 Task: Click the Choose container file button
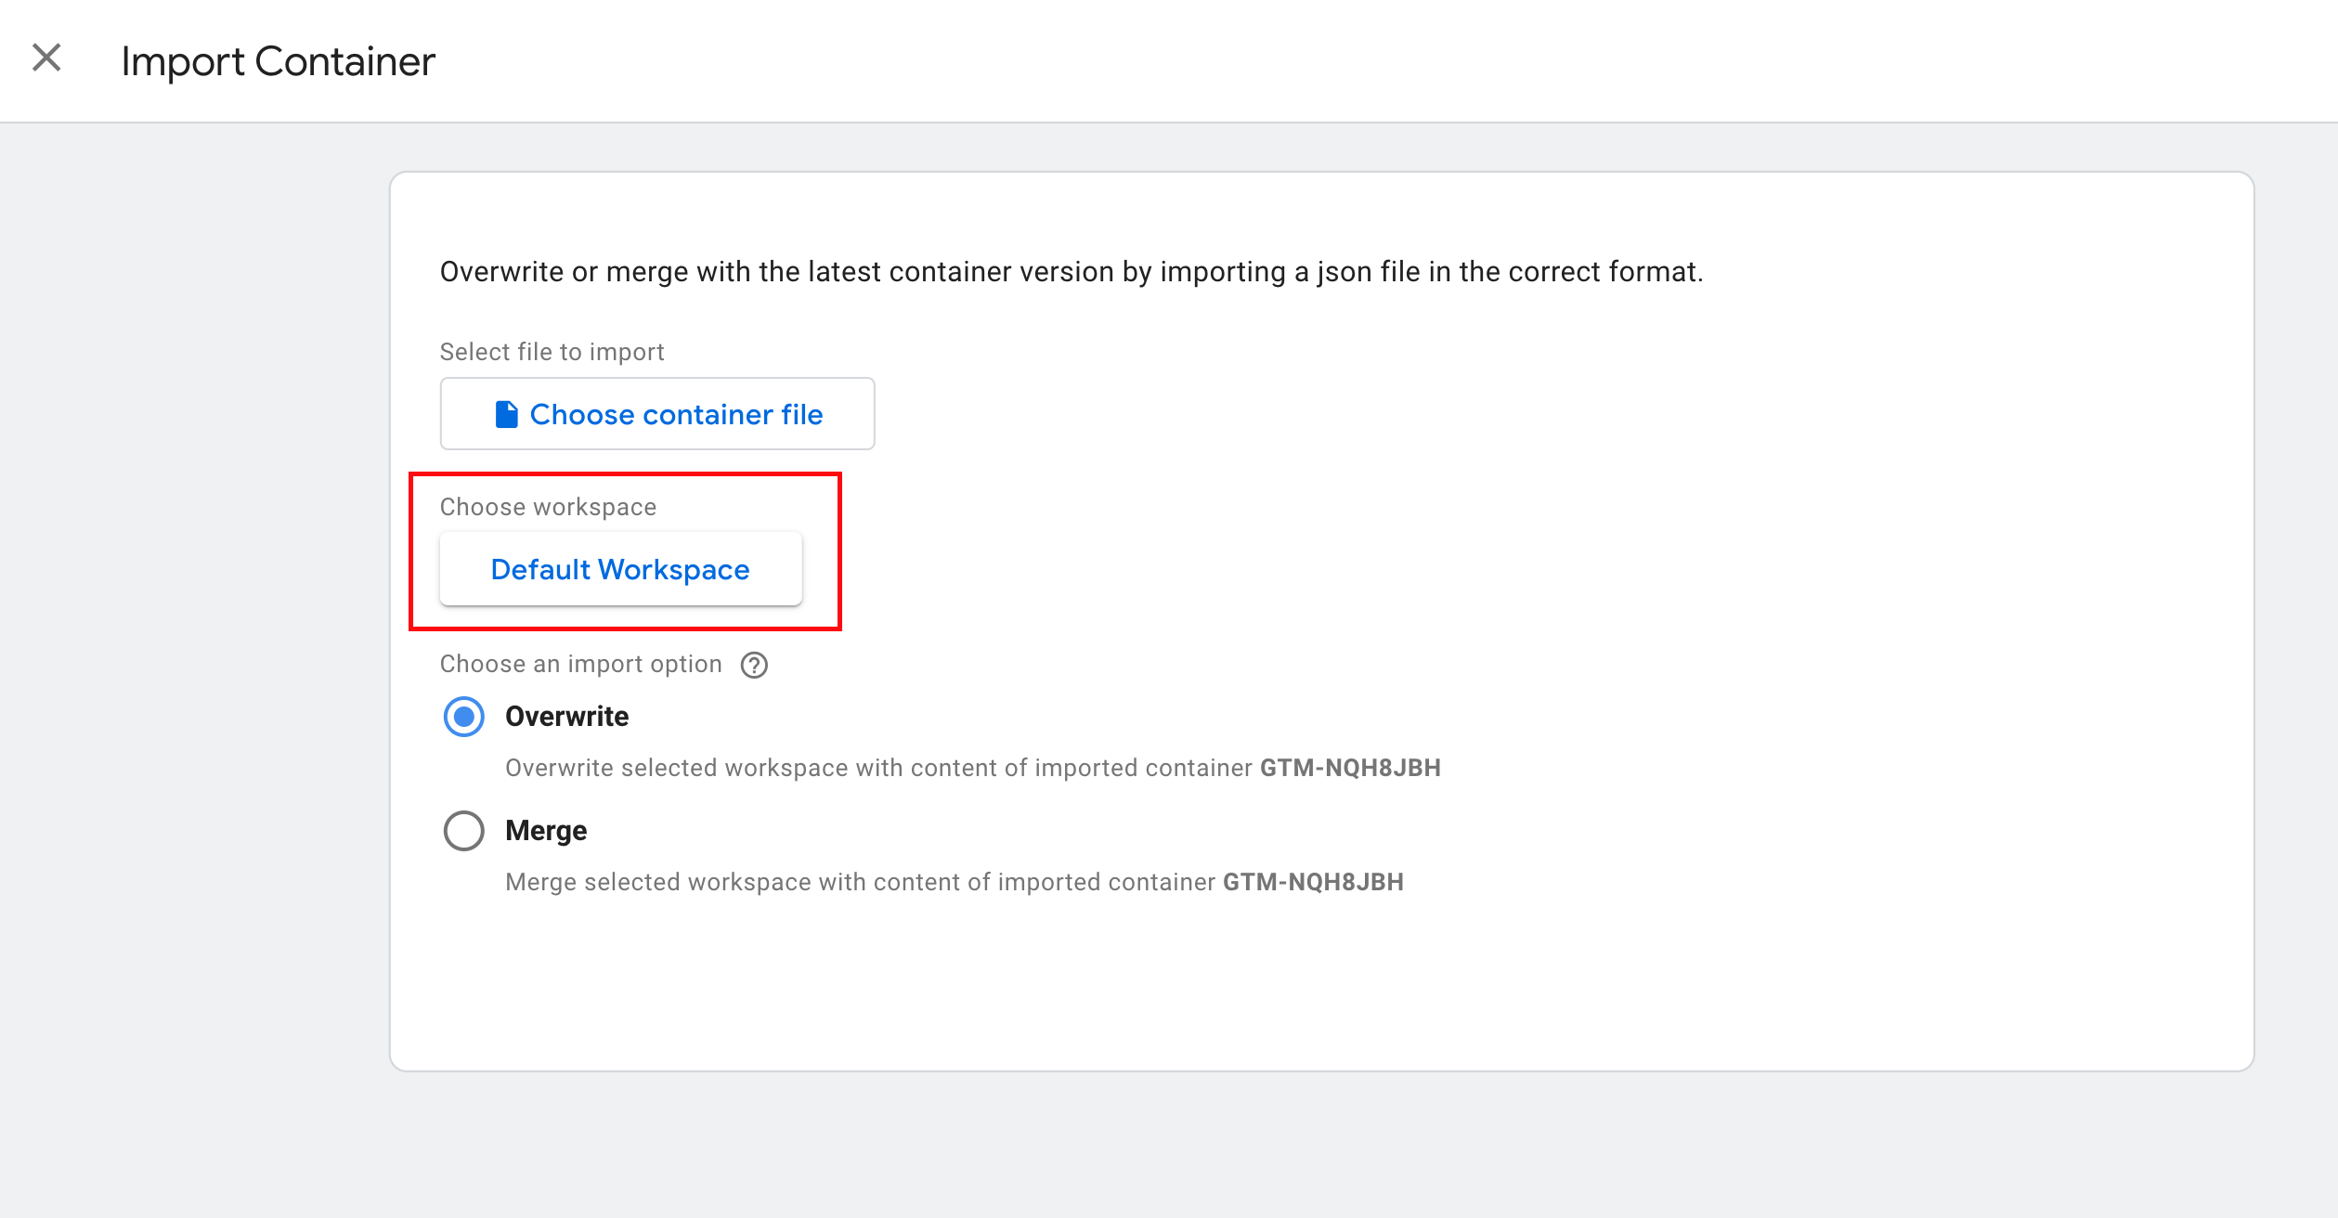[657, 414]
